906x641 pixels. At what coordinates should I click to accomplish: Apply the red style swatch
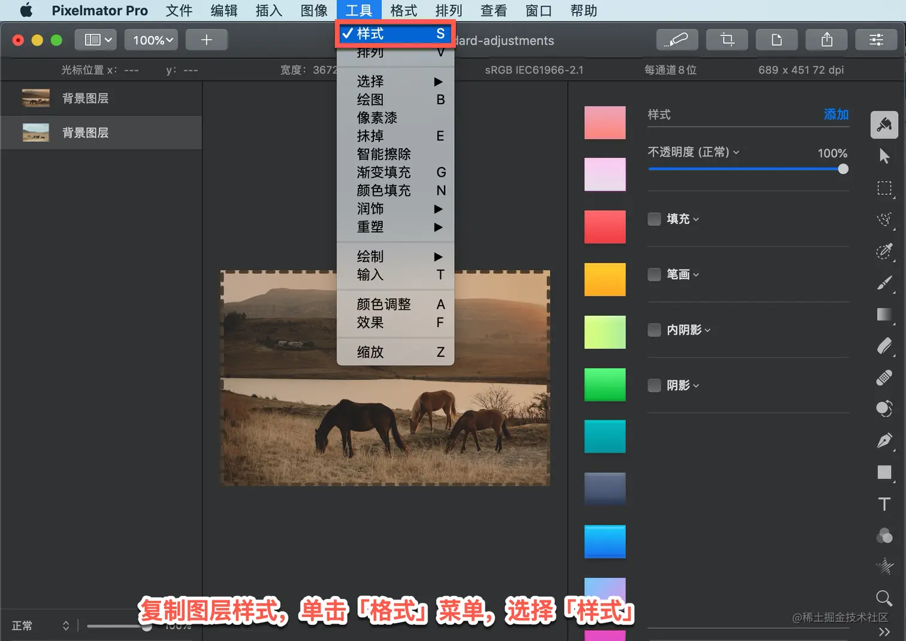click(x=605, y=226)
